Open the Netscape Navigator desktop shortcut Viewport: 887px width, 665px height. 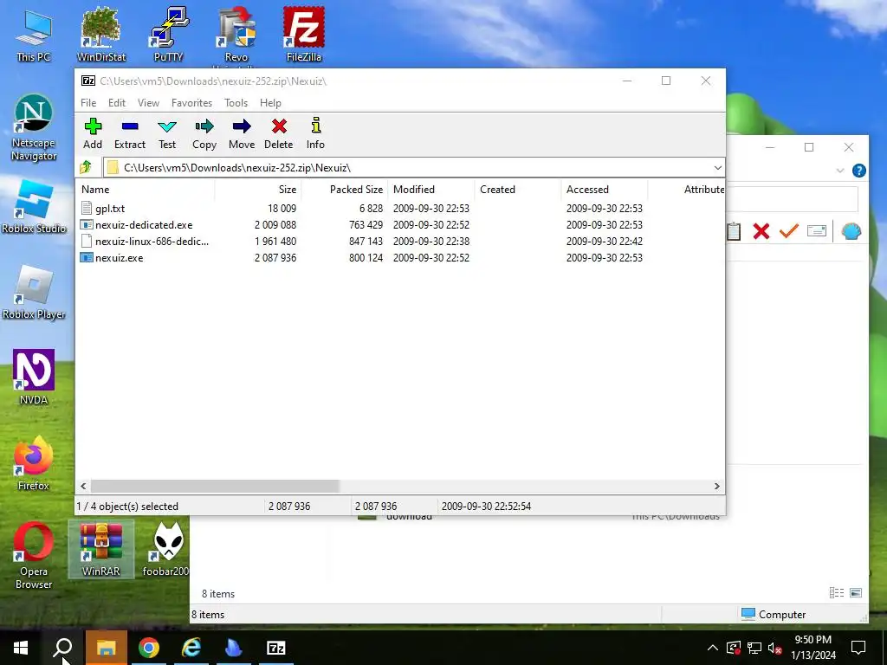click(34, 128)
